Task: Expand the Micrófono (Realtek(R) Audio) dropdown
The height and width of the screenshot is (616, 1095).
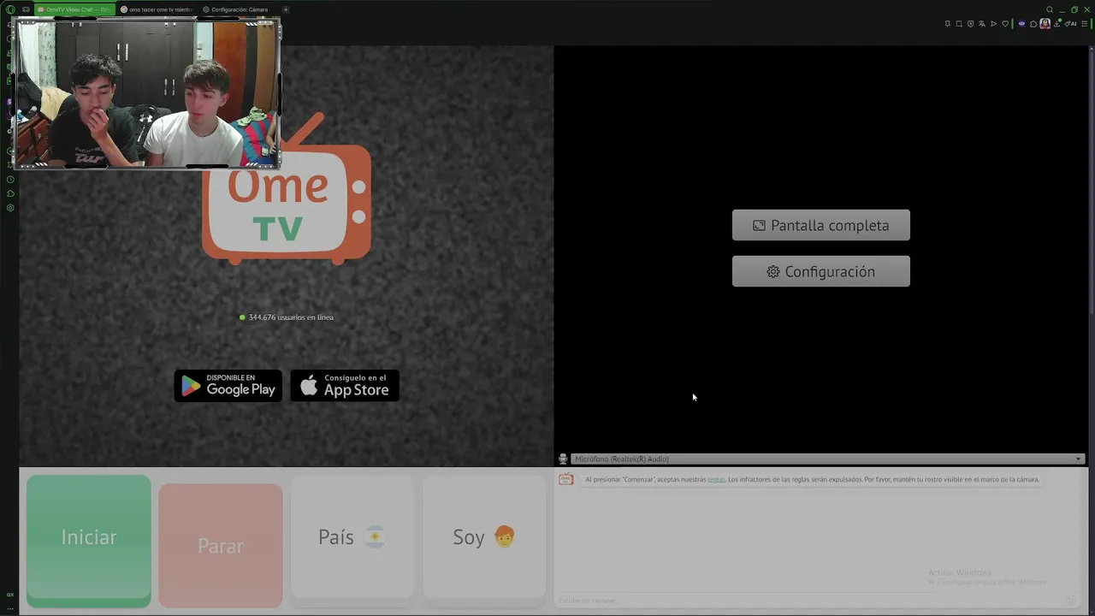Action: (827, 459)
